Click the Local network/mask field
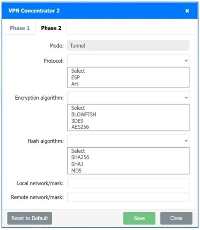Viewport: 200px width, 230px height. tap(128, 183)
